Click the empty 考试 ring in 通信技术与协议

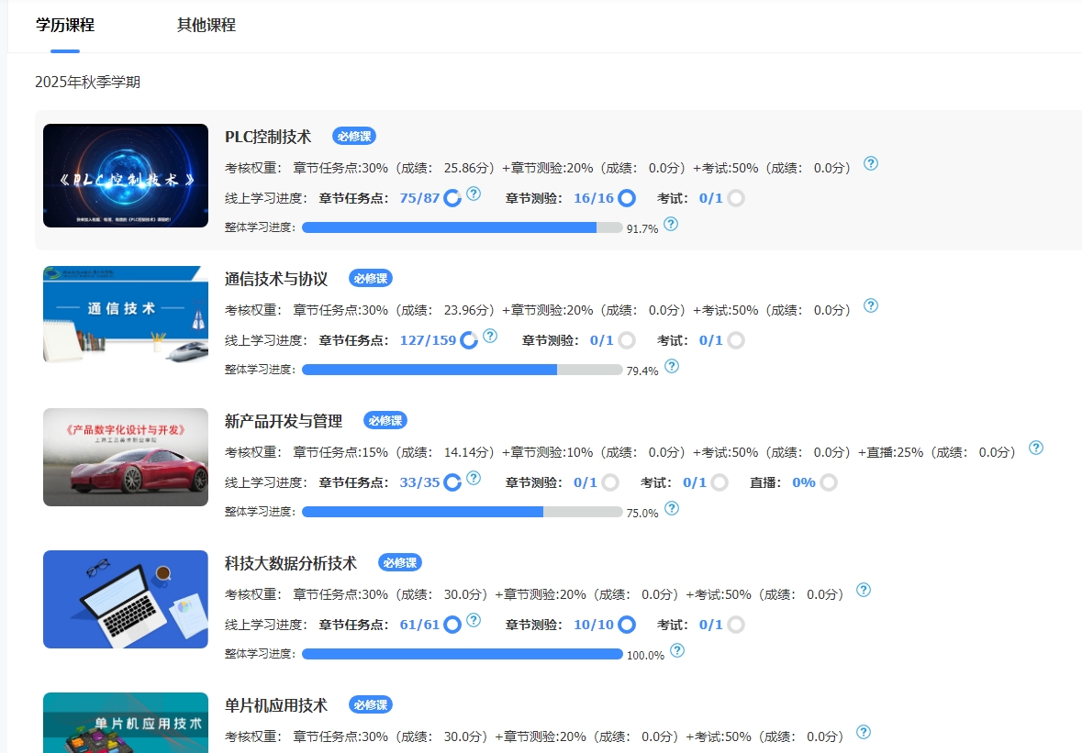[x=736, y=340]
